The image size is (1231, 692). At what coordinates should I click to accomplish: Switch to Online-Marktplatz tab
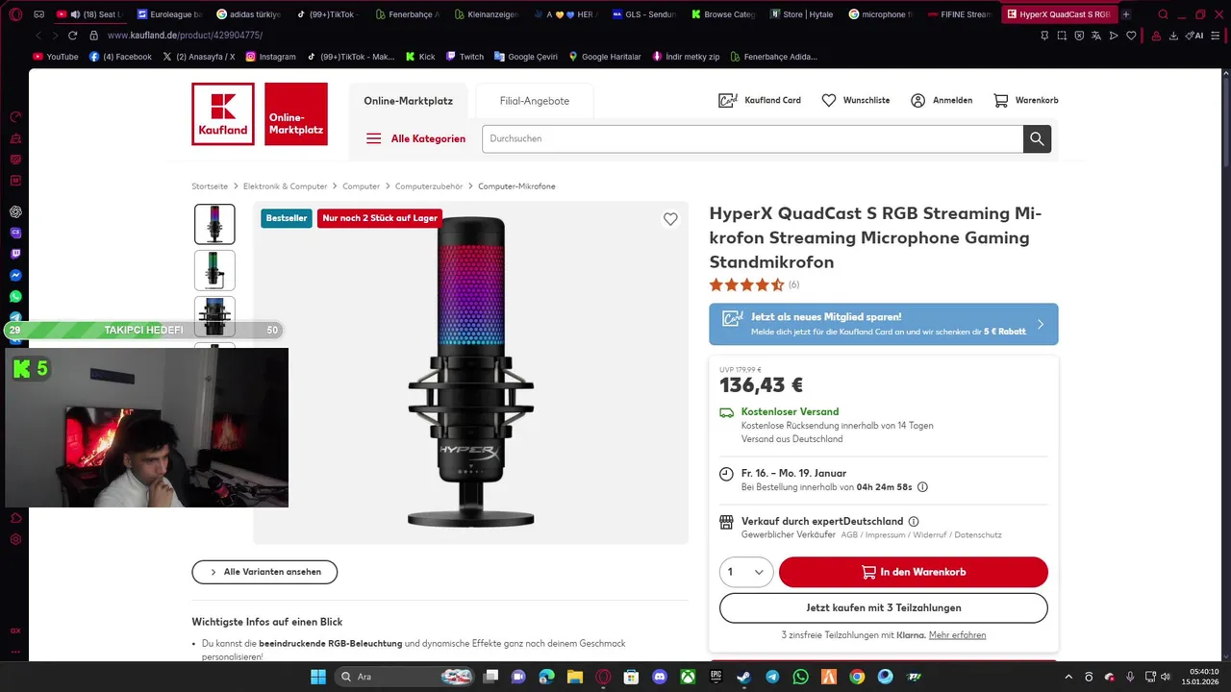pyautogui.click(x=408, y=101)
